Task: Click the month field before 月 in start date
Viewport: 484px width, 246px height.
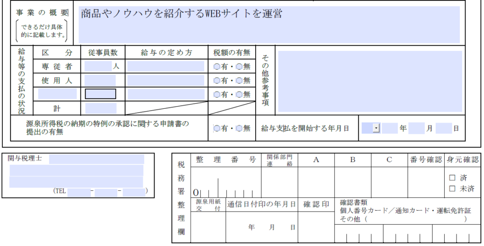Action: [416, 128]
